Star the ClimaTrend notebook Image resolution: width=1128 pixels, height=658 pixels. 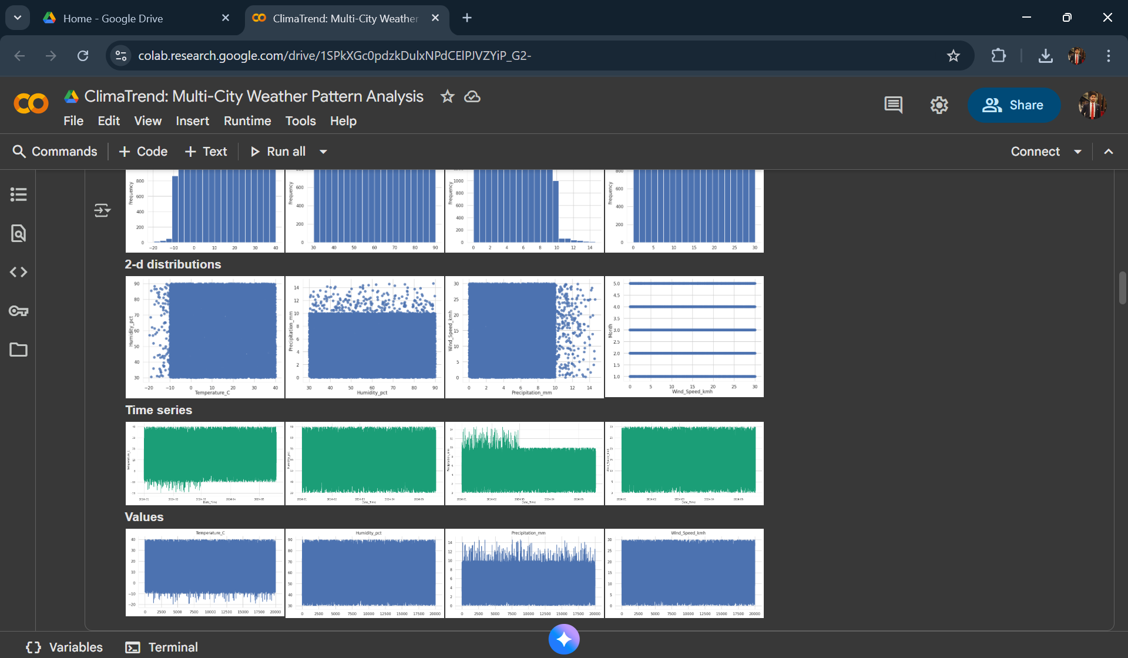[448, 96]
